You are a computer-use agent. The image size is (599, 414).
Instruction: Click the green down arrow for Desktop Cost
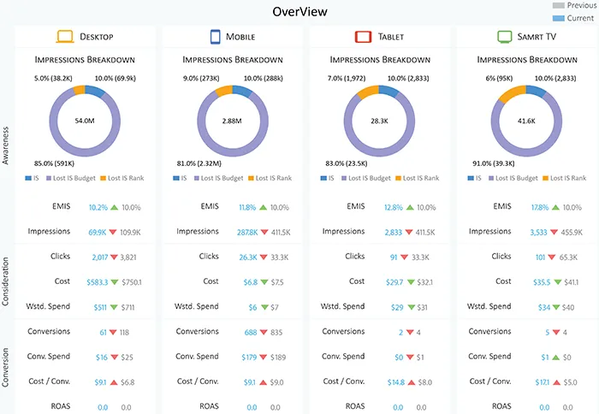[x=114, y=282]
